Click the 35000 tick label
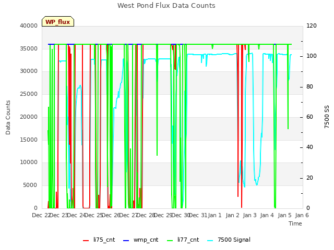334x250 pixels. coord(29,48)
